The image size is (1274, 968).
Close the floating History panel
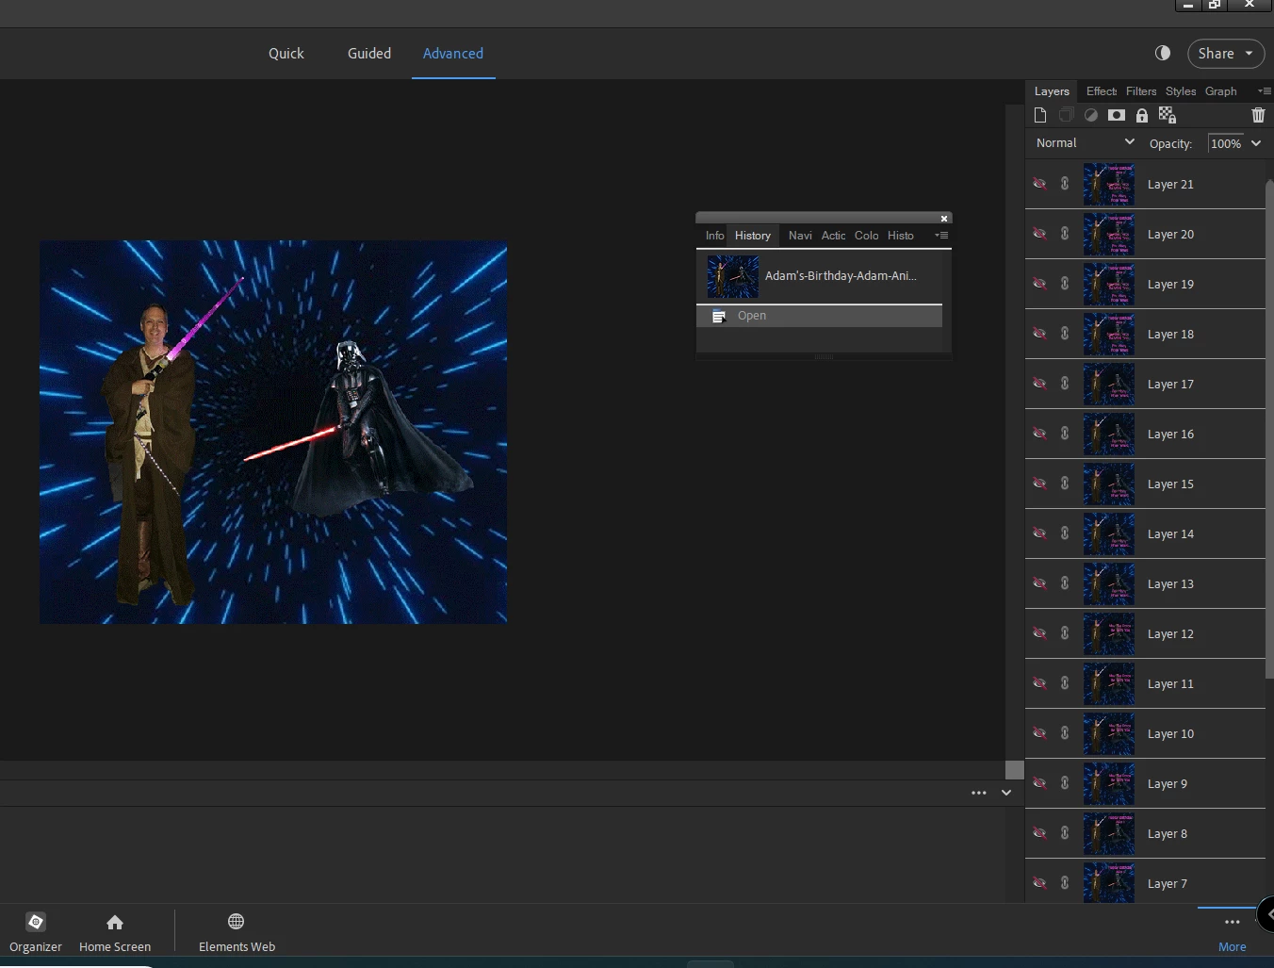pos(944,219)
